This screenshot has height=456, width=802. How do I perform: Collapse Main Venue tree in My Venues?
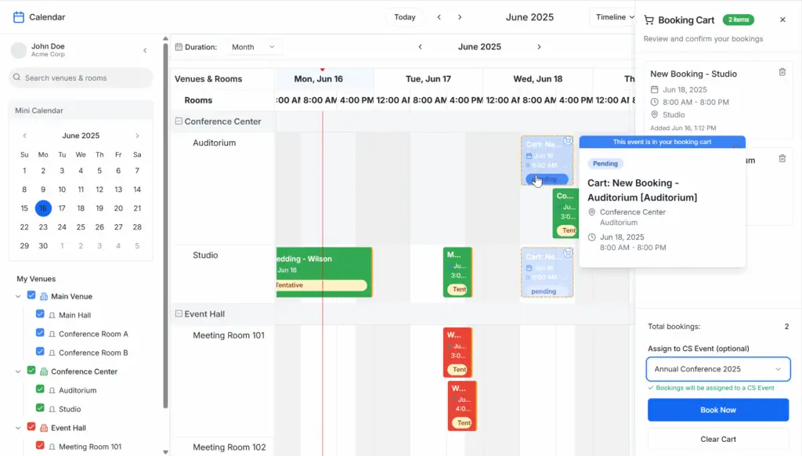click(x=18, y=296)
